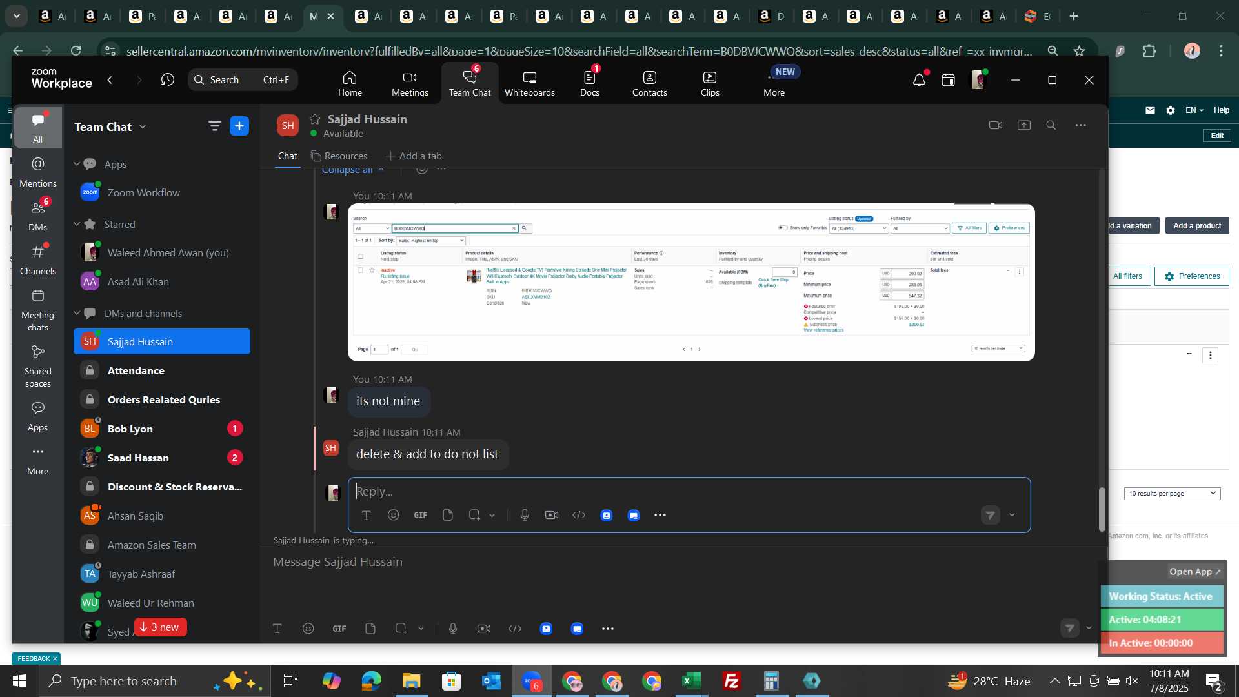Viewport: 1239px width, 697px height.
Task: Click the More menu in Zoom toolbar
Action: pos(774,83)
